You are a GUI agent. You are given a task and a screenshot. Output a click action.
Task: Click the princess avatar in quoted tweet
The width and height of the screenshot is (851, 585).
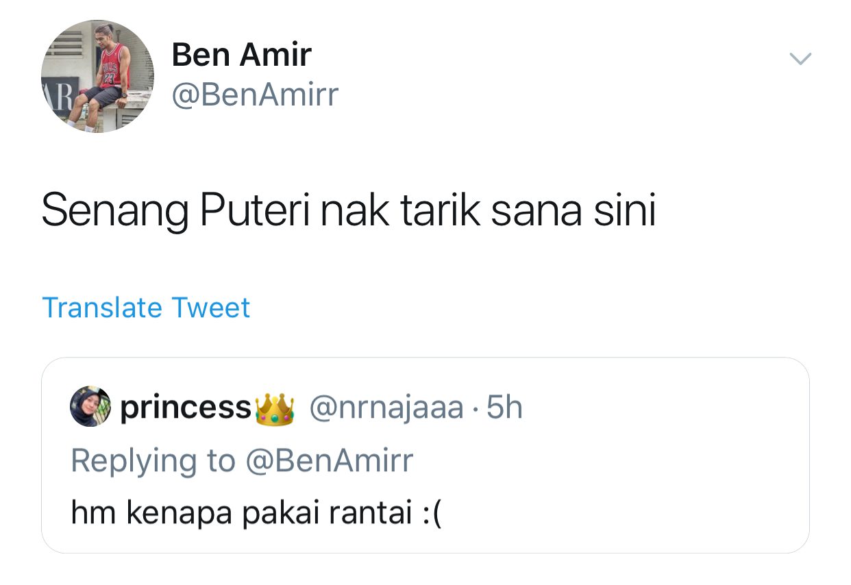90,407
